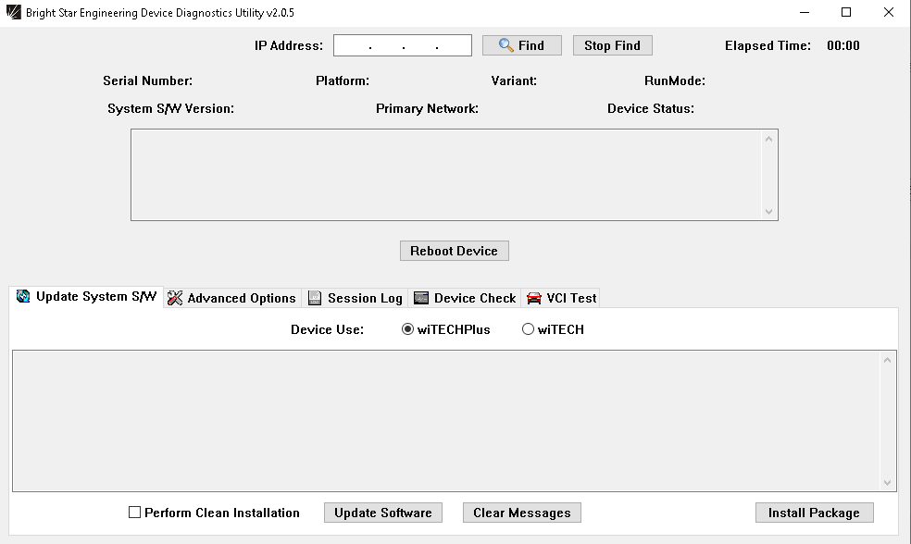Select the wiTECH radio option
Image resolution: width=911 pixels, height=544 pixels.
pyautogui.click(x=529, y=329)
